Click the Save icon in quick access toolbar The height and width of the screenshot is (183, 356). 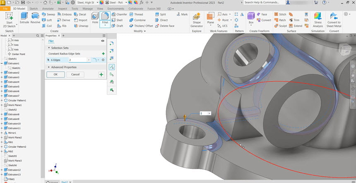point(23,2)
